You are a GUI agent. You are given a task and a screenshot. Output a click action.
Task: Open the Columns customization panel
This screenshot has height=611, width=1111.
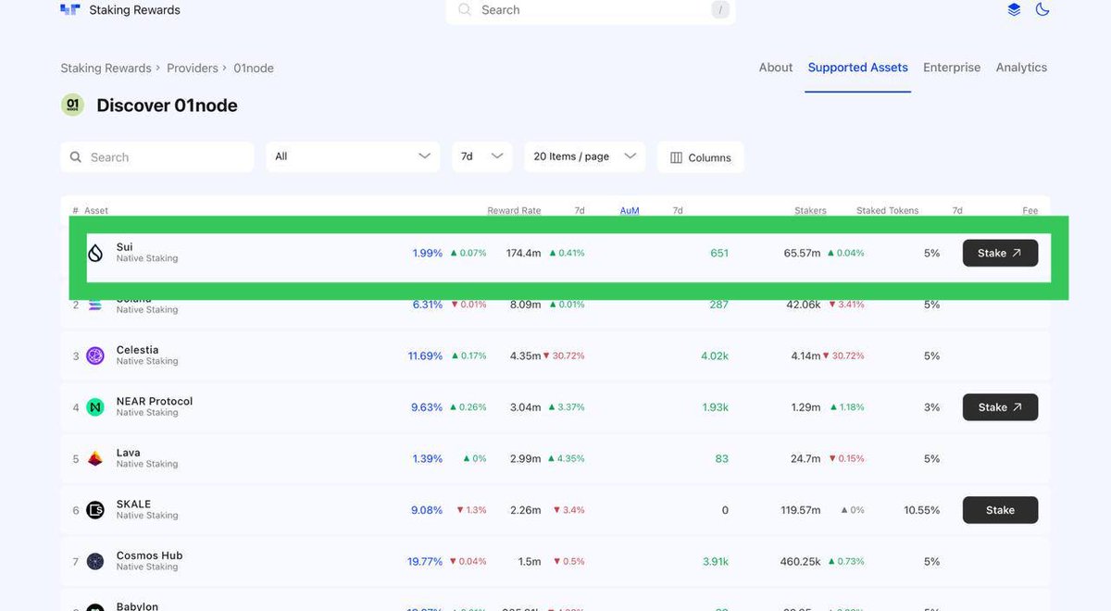click(x=700, y=156)
